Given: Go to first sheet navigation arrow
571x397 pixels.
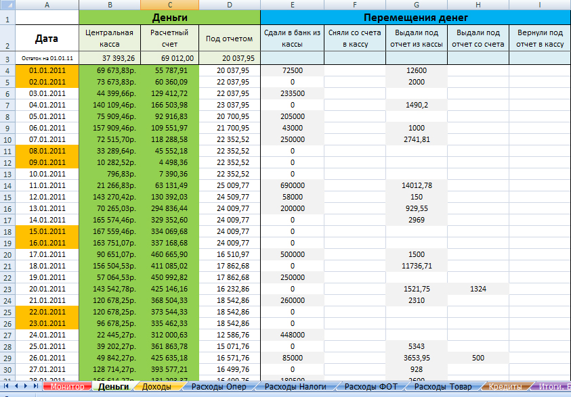Looking at the screenshot, I should coord(6,386).
